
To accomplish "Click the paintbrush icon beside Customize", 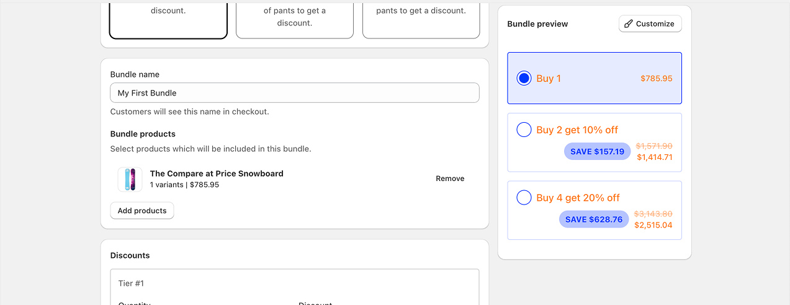I will point(629,24).
